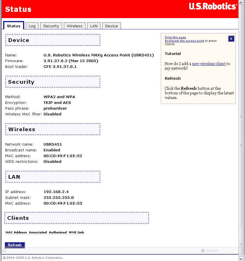245x261 pixels.
Task: Open the new wireless client link
Action: coord(209,64)
